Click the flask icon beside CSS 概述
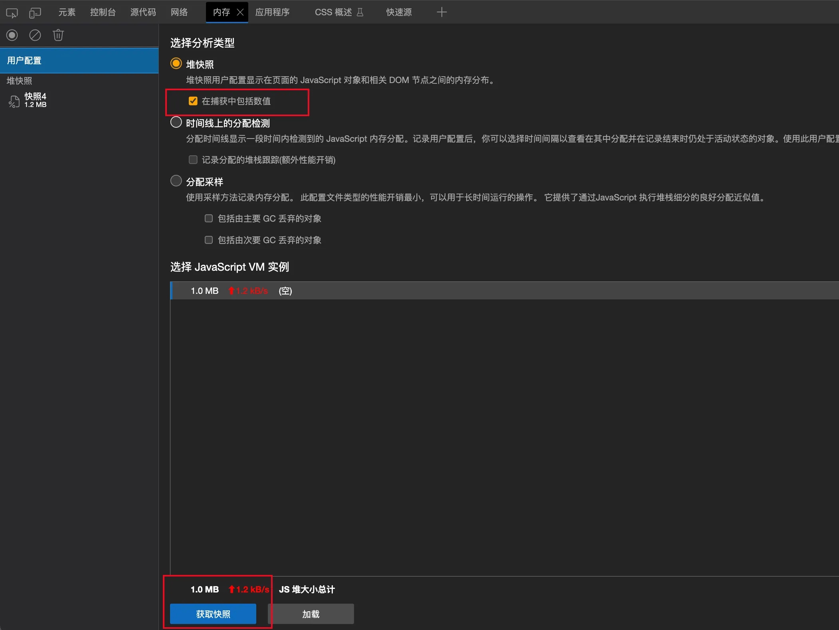This screenshot has width=839, height=630. pos(360,12)
